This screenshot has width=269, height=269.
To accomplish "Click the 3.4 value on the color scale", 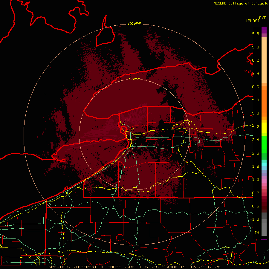I will (256, 140).
